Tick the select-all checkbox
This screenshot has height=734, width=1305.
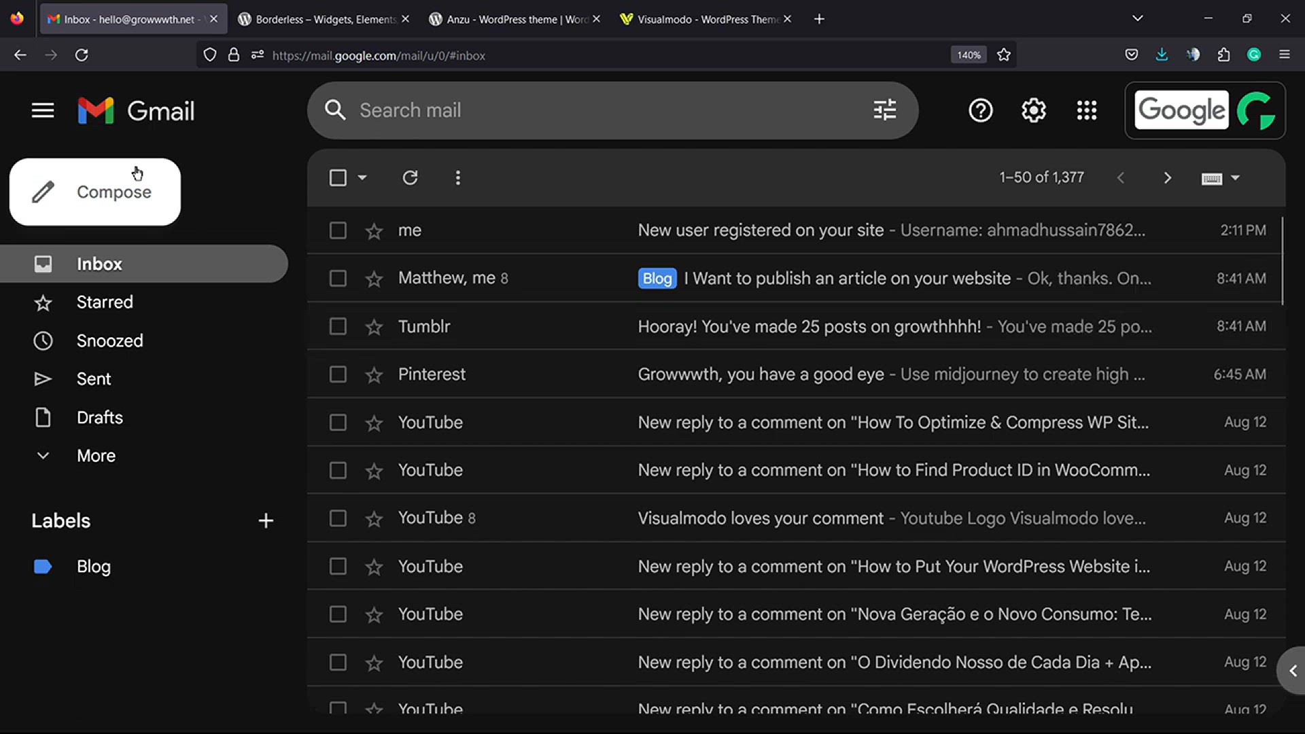click(338, 177)
